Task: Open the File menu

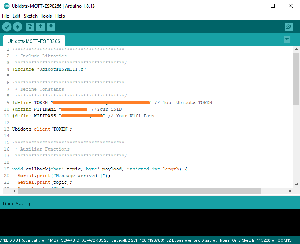Action: 5,16
